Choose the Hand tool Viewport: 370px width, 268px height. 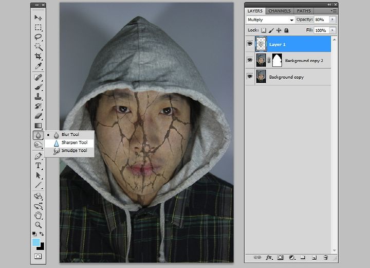pyautogui.click(x=38, y=216)
